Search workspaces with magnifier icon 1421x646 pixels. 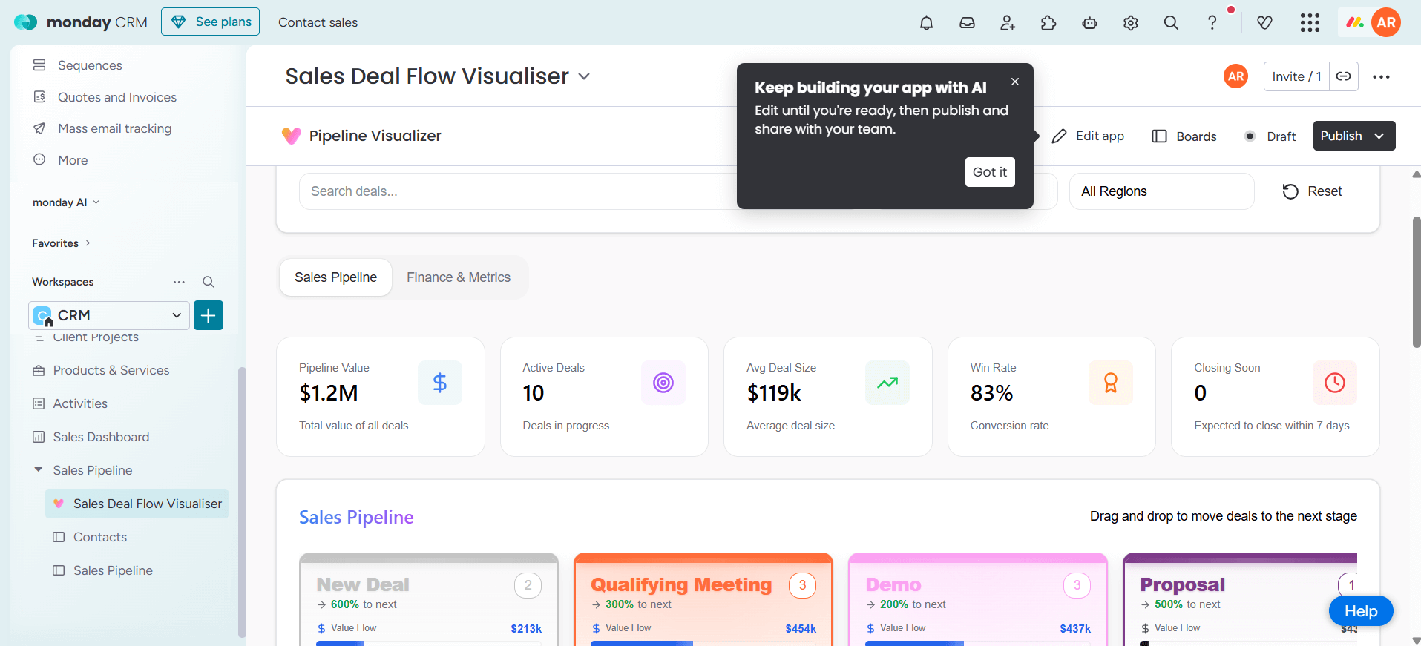[x=209, y=282]
